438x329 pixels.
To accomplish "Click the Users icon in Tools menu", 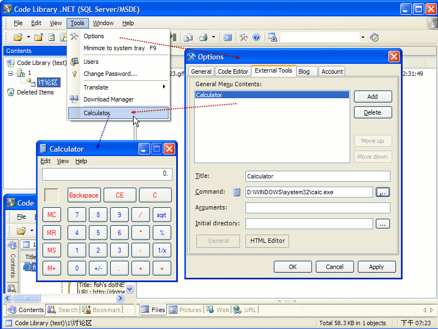I will click(74, 62).
